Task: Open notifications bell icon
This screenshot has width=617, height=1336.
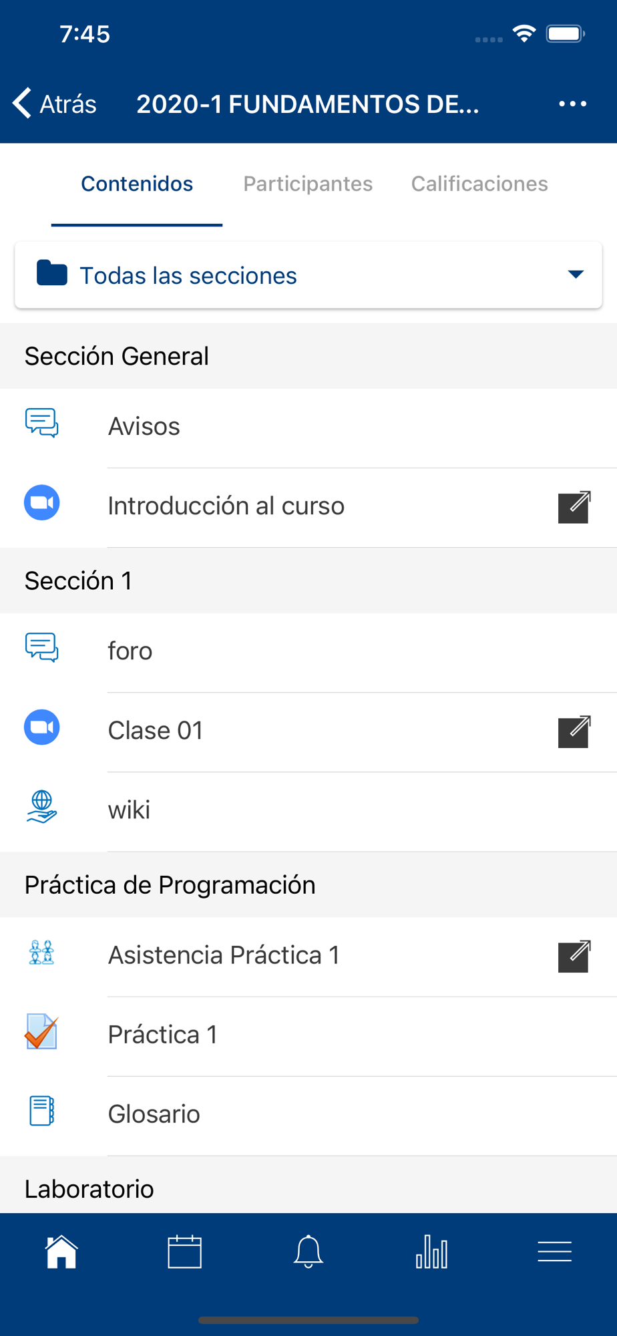Action: click(x=308, y=1251)
